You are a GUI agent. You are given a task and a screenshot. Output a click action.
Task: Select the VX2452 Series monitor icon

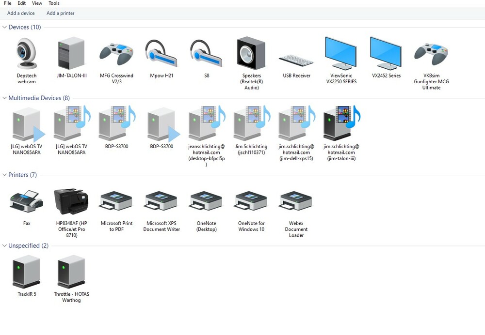tap(386, 53)
